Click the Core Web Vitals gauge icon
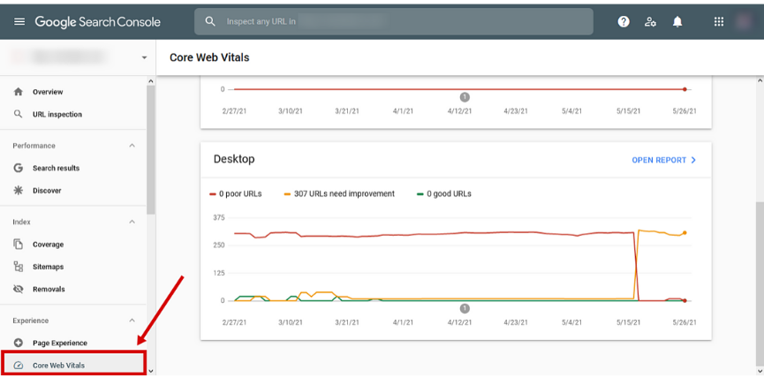 pos(18,366)
